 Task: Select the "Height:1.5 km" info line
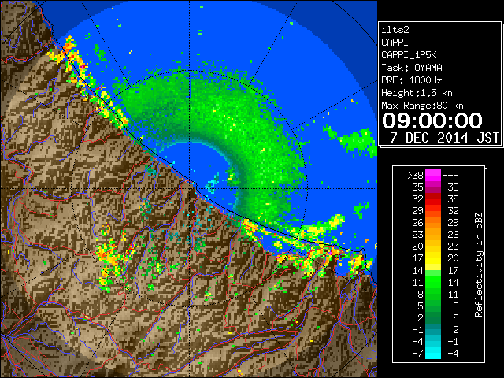tap(417, 93)
